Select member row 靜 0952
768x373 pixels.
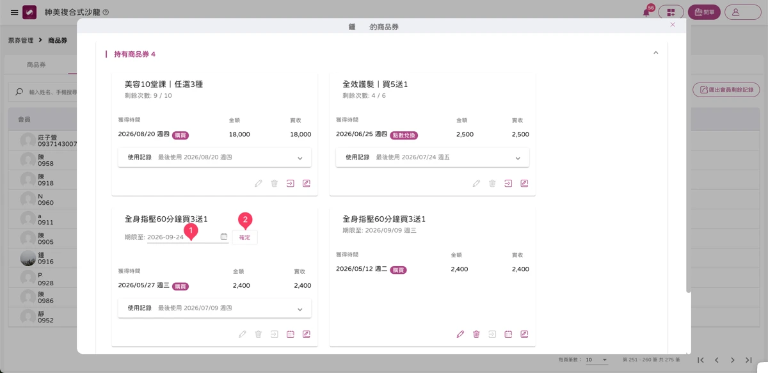[x=42, y=317]
